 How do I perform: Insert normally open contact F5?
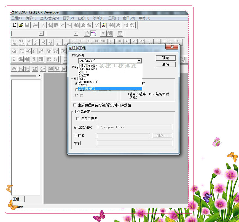tap(14, 42)
